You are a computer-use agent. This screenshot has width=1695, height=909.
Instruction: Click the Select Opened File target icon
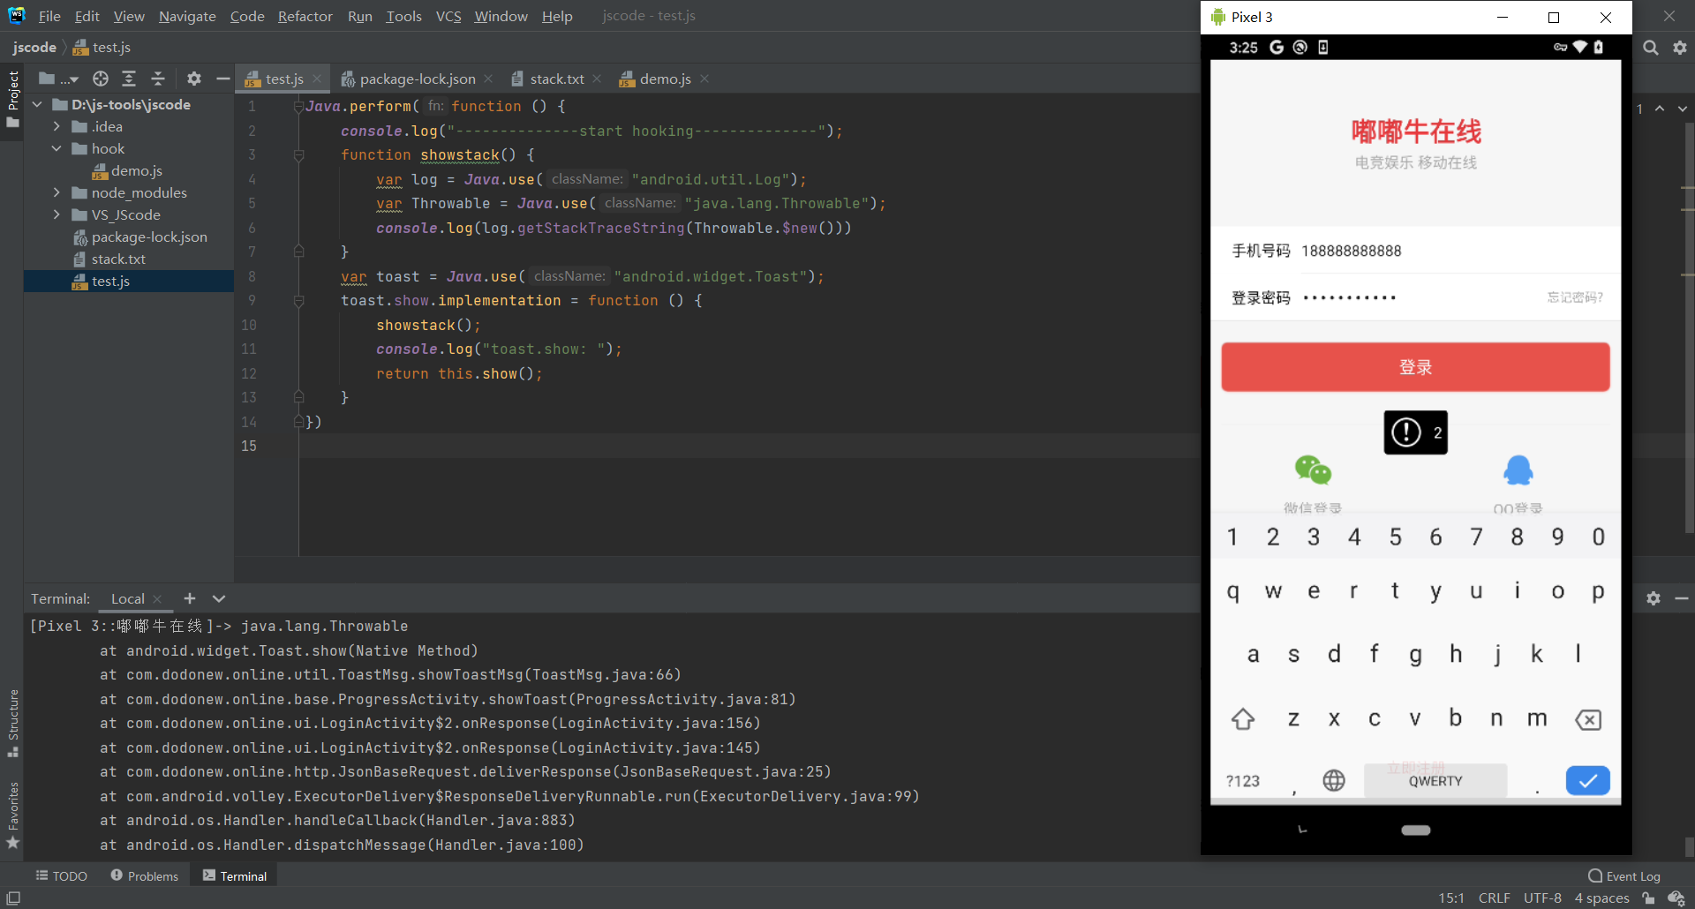(x=101, y=79)
